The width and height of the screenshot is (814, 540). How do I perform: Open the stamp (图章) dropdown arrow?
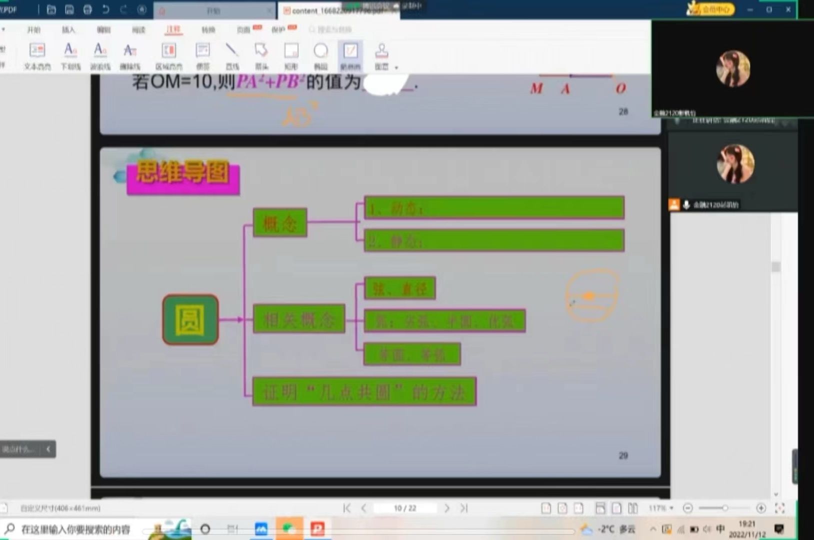point(396,67)
